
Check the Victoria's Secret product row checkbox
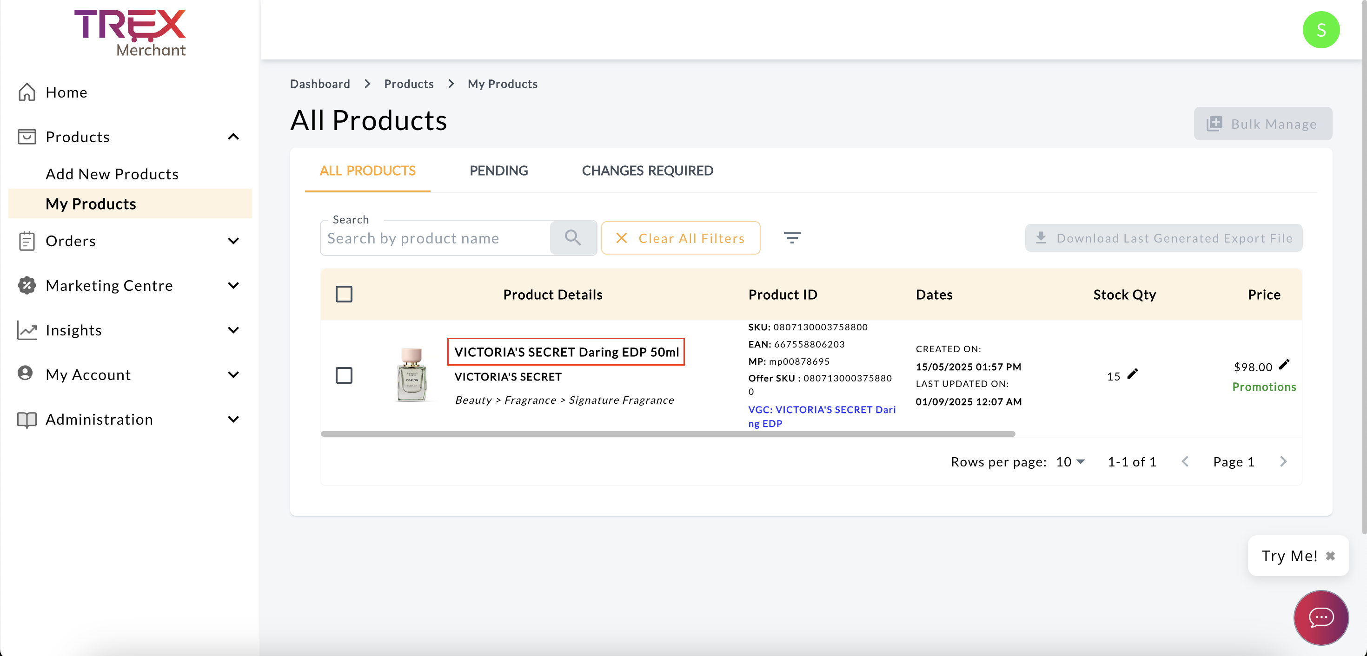(344, 375)
